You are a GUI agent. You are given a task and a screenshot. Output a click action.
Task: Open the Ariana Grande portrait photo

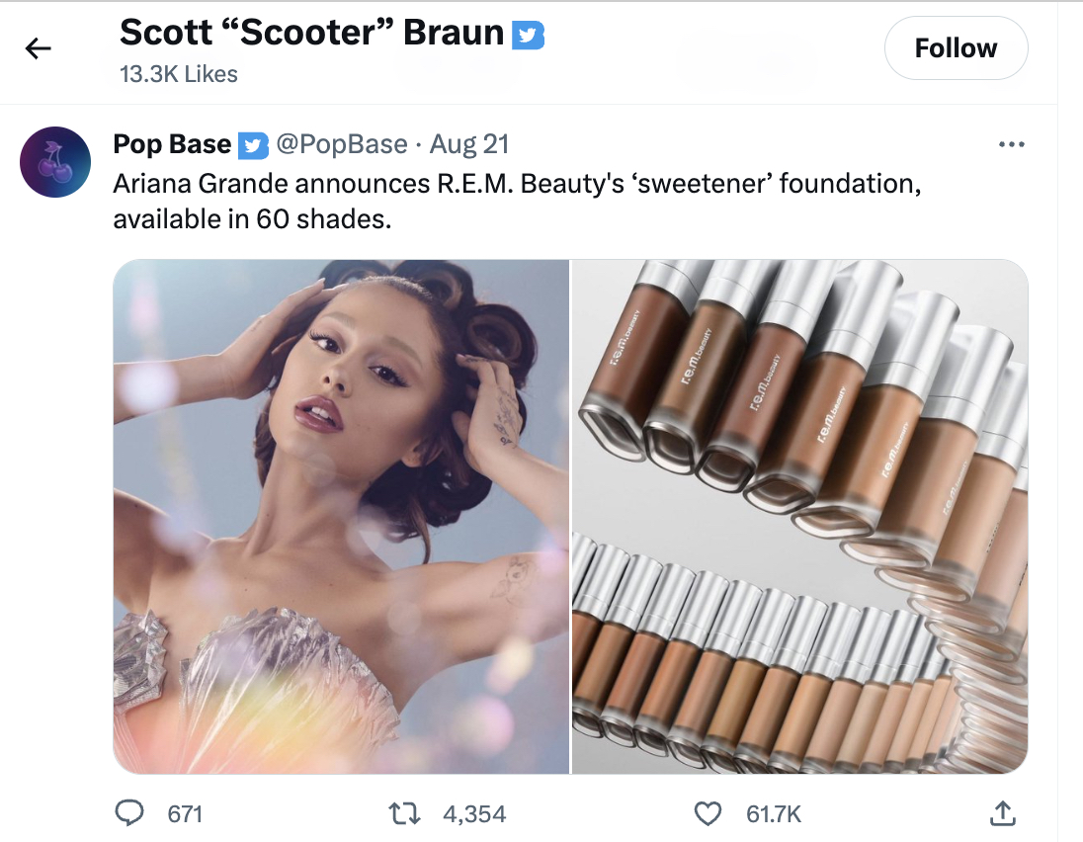click(x=341, y=516)
